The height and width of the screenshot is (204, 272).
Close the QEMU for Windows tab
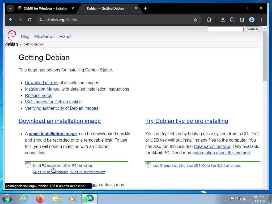[73, 8]
